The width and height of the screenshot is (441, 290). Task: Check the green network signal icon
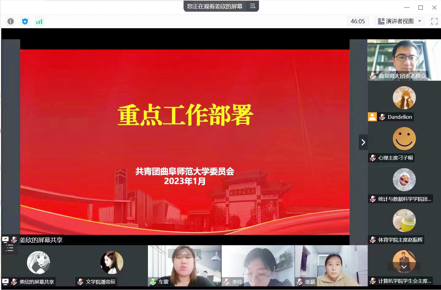click(x=39, y=21)
